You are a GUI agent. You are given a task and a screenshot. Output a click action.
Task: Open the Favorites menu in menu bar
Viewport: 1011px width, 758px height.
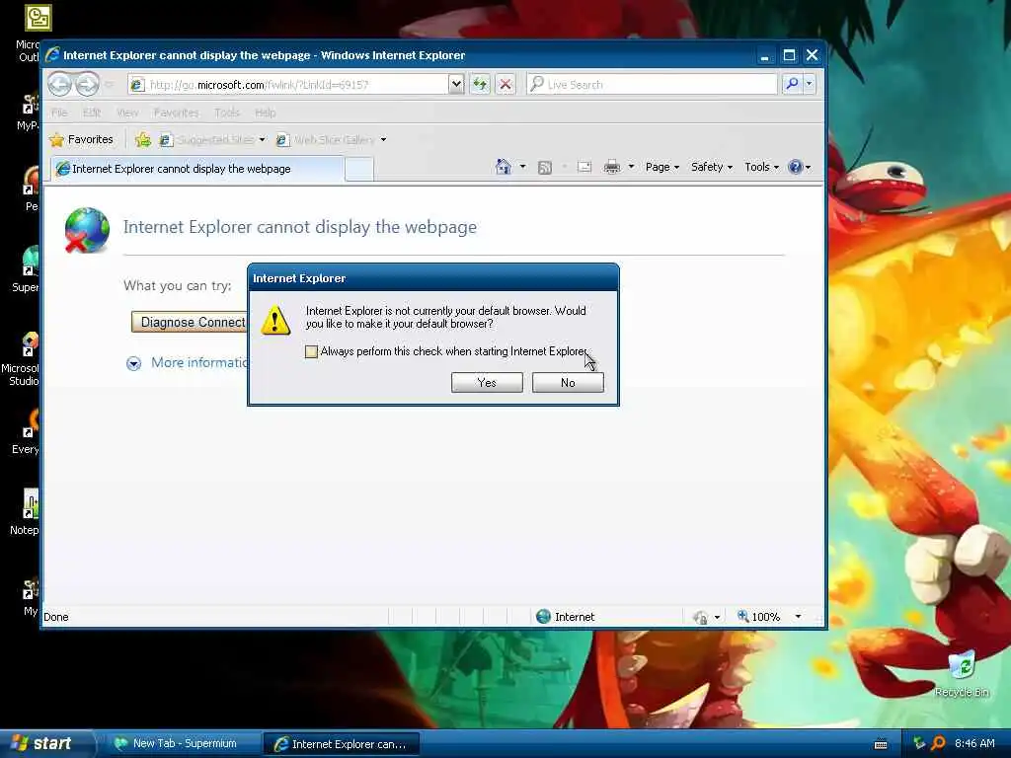[176, 113]
